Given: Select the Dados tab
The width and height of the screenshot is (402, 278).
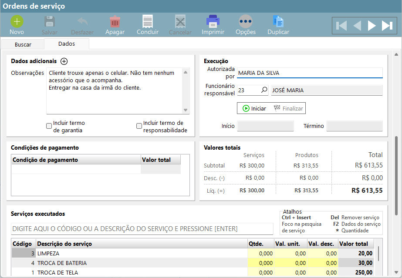Looking at the screenshot, I should [x=67, y=44].
